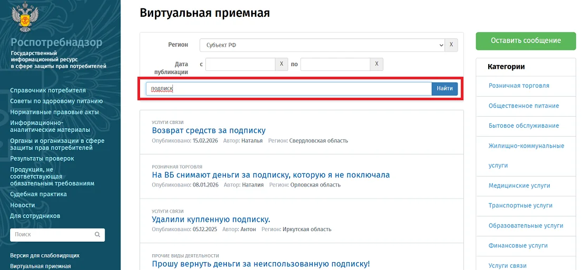Open Продукция, не соответствующая требованиям
The width and height of the screenshot is (583, 270).
point(52,176)
